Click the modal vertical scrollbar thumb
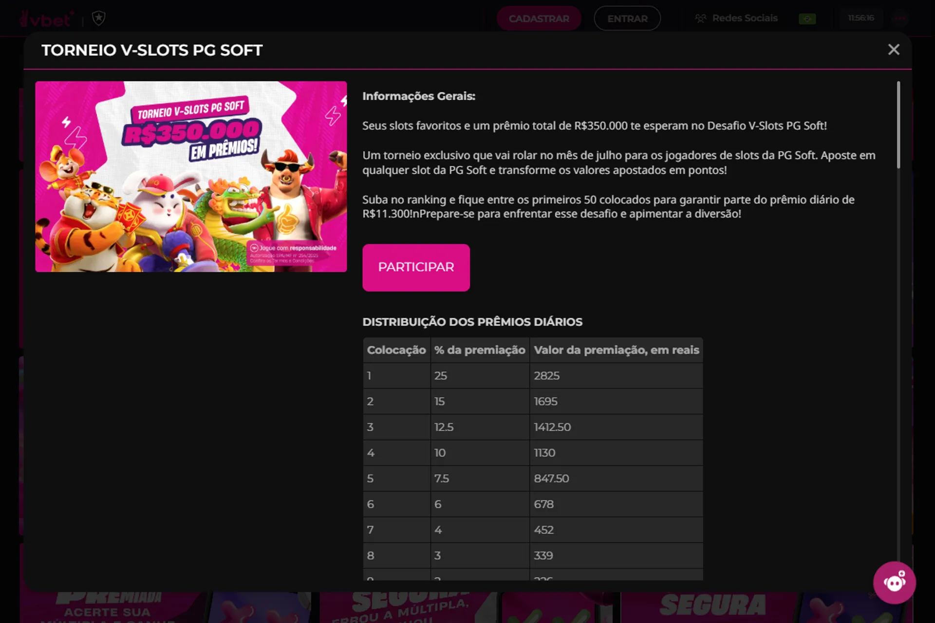The image size is (935, 623). click(898, 125)
